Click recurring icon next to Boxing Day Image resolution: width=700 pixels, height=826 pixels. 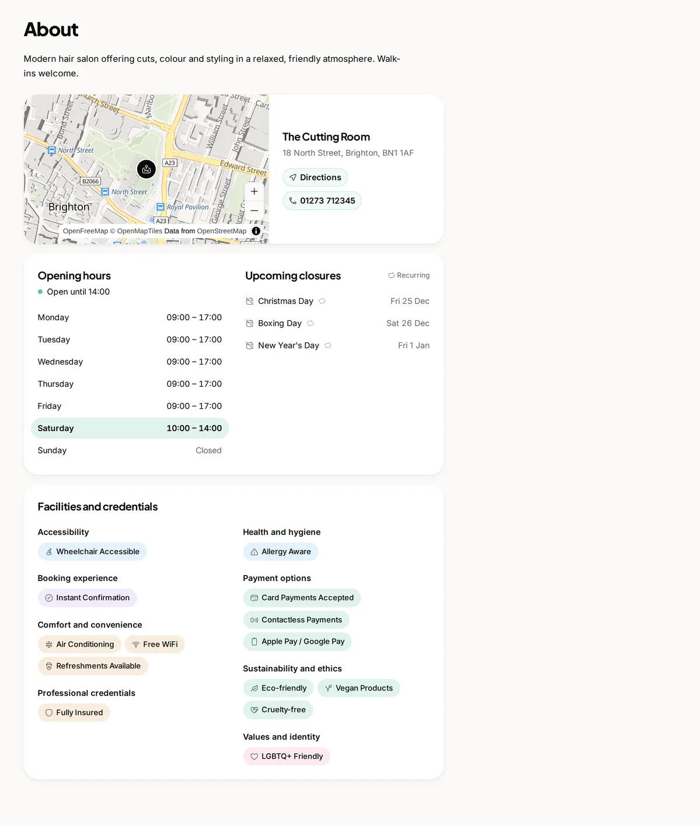tap(310, 323)
